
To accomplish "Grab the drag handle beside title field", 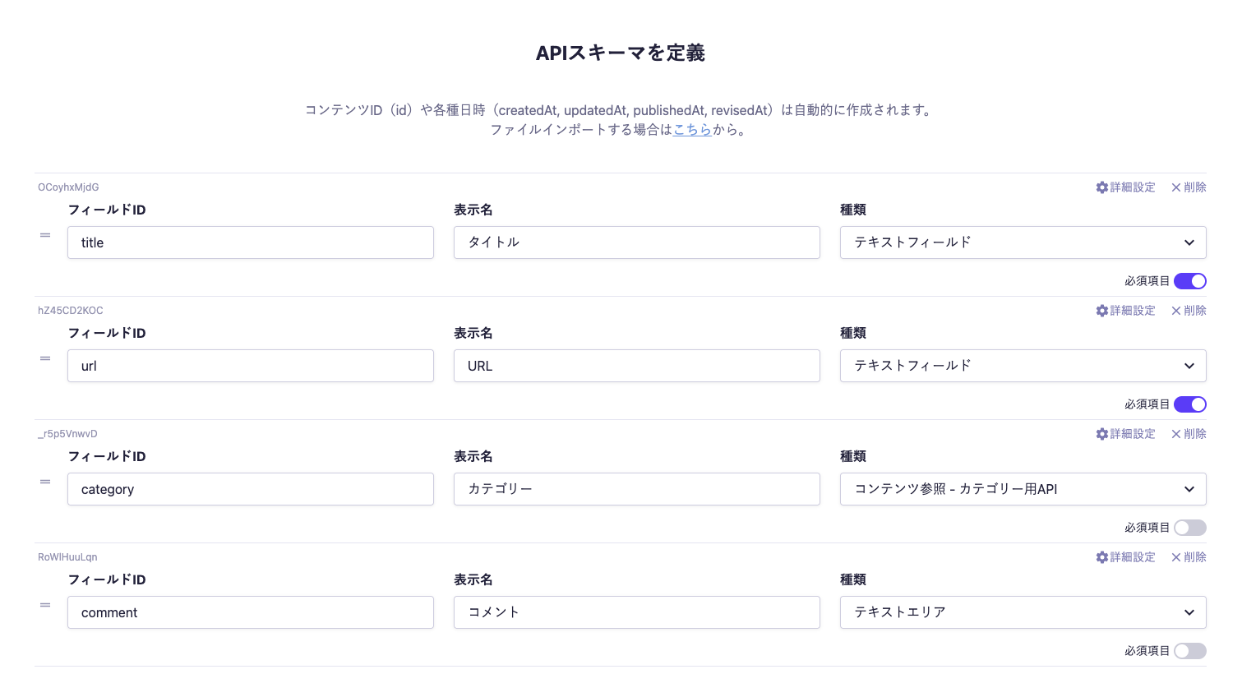I will (x=45, y=236).
